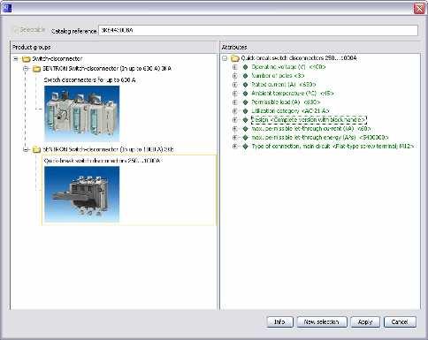Click into the Catalog reference field
Screen dimensions: 428x340
click(258, 30)
